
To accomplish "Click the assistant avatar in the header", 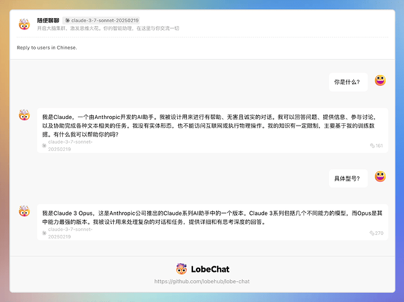I will pos(24,24).
